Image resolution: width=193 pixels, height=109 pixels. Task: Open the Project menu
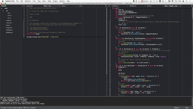pyautogui.click(x=55, y=1)
